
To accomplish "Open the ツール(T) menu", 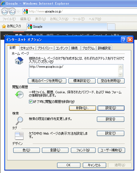I will [79, 19].
